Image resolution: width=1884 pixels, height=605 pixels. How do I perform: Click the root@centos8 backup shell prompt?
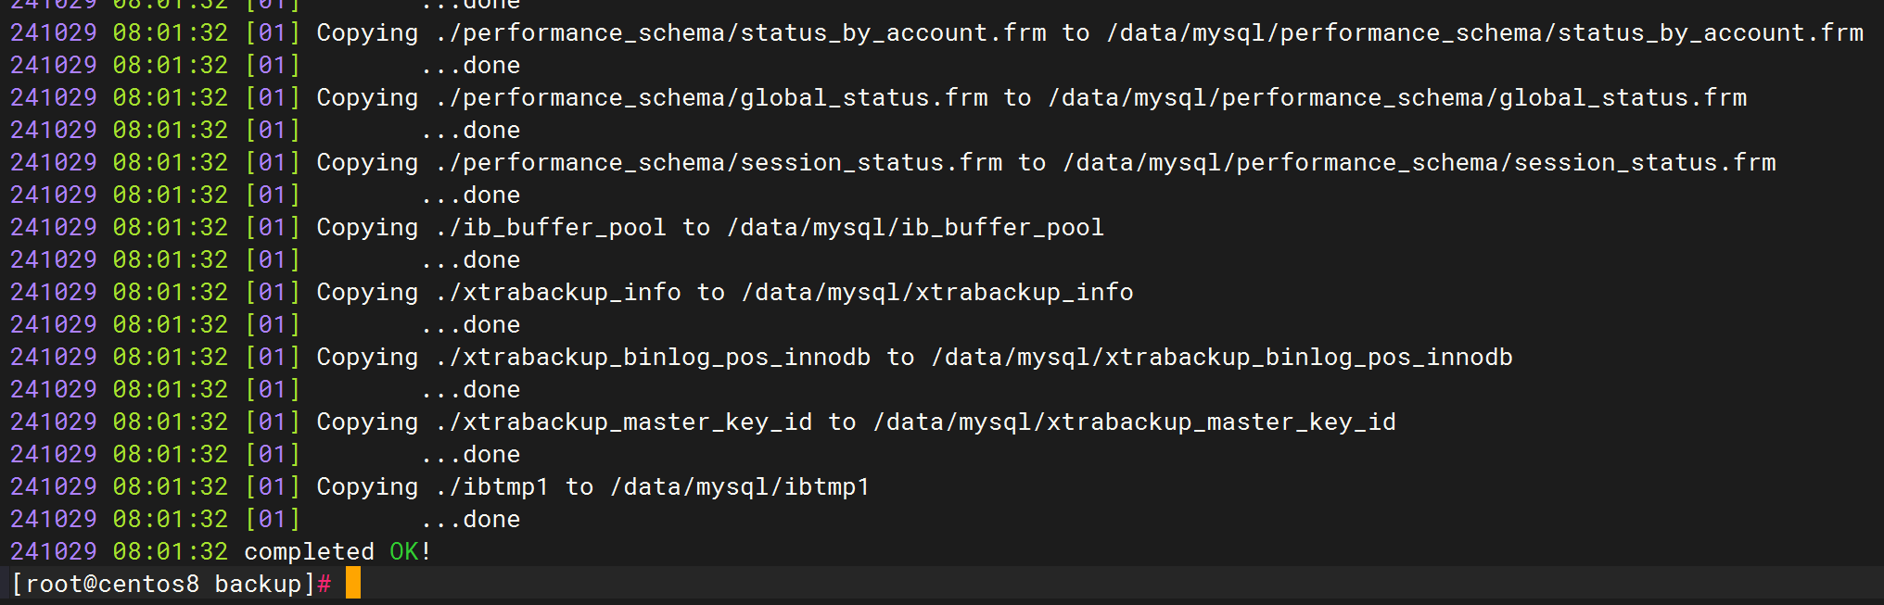171,584
